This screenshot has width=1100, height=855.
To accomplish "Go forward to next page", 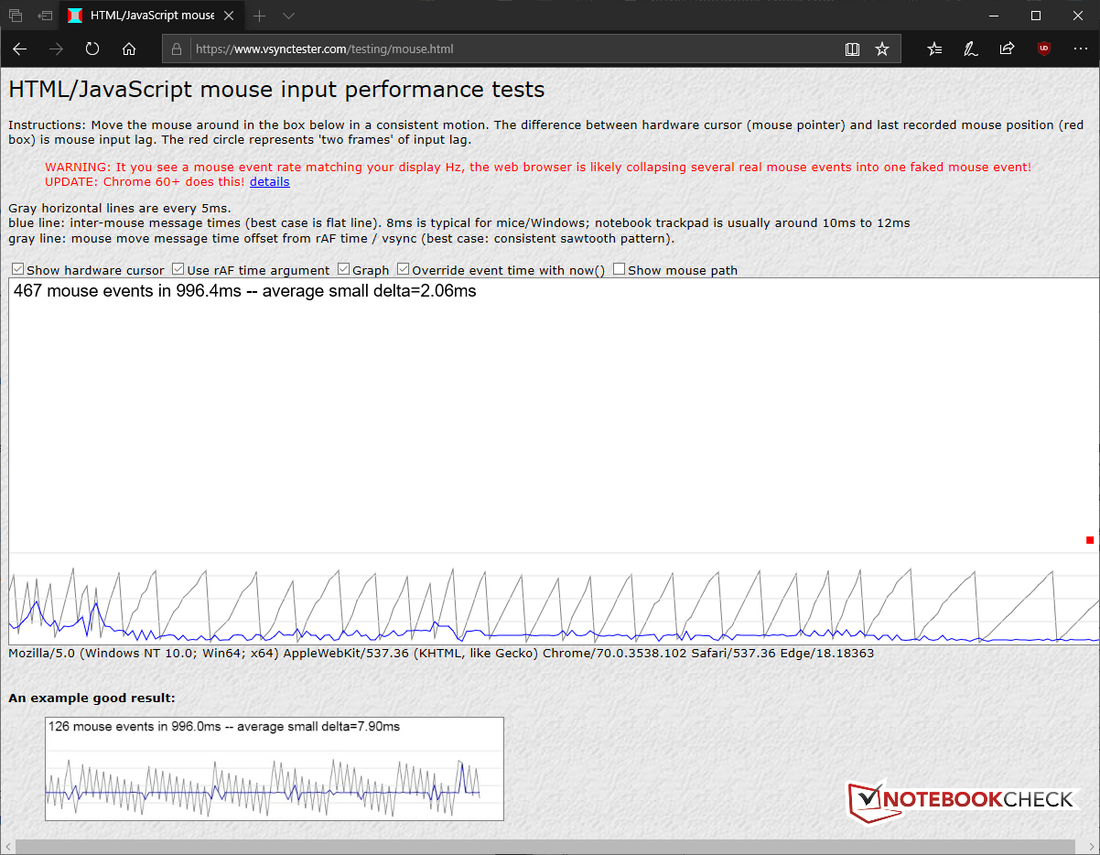I will point(56,49).
